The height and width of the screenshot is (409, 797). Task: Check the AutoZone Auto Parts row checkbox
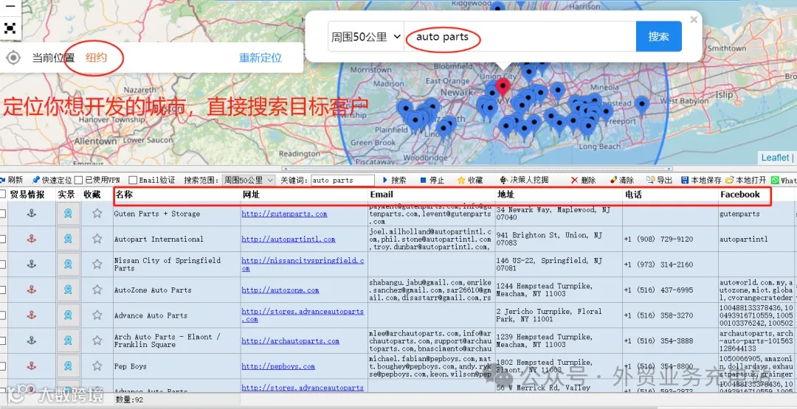2,290
